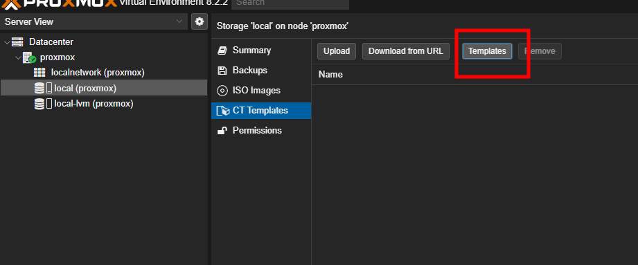Click the Templates button
The height and width of the screenshot is (265, 638).
tap(487, 51)
